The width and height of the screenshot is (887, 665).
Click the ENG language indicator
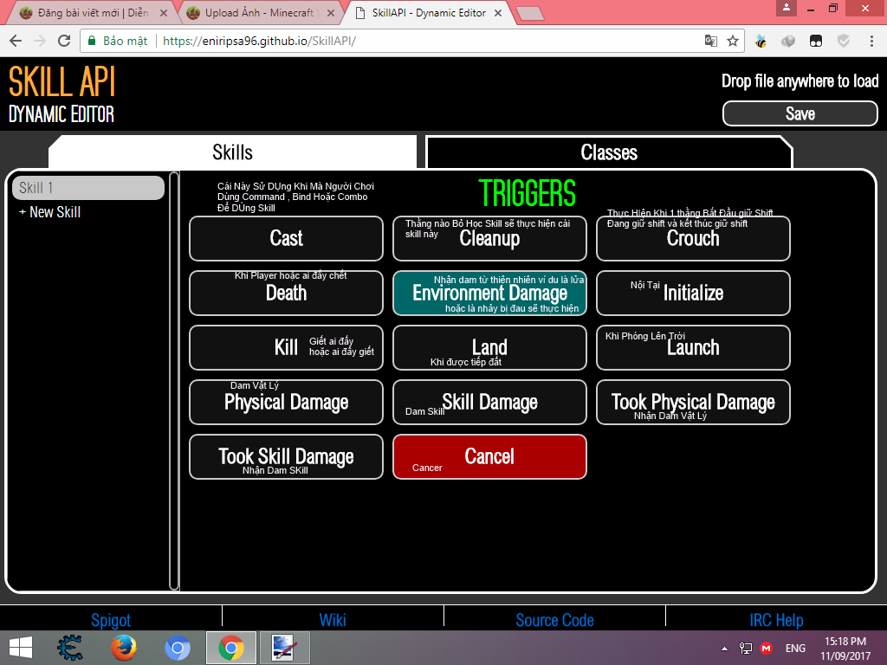pos(795,648)
